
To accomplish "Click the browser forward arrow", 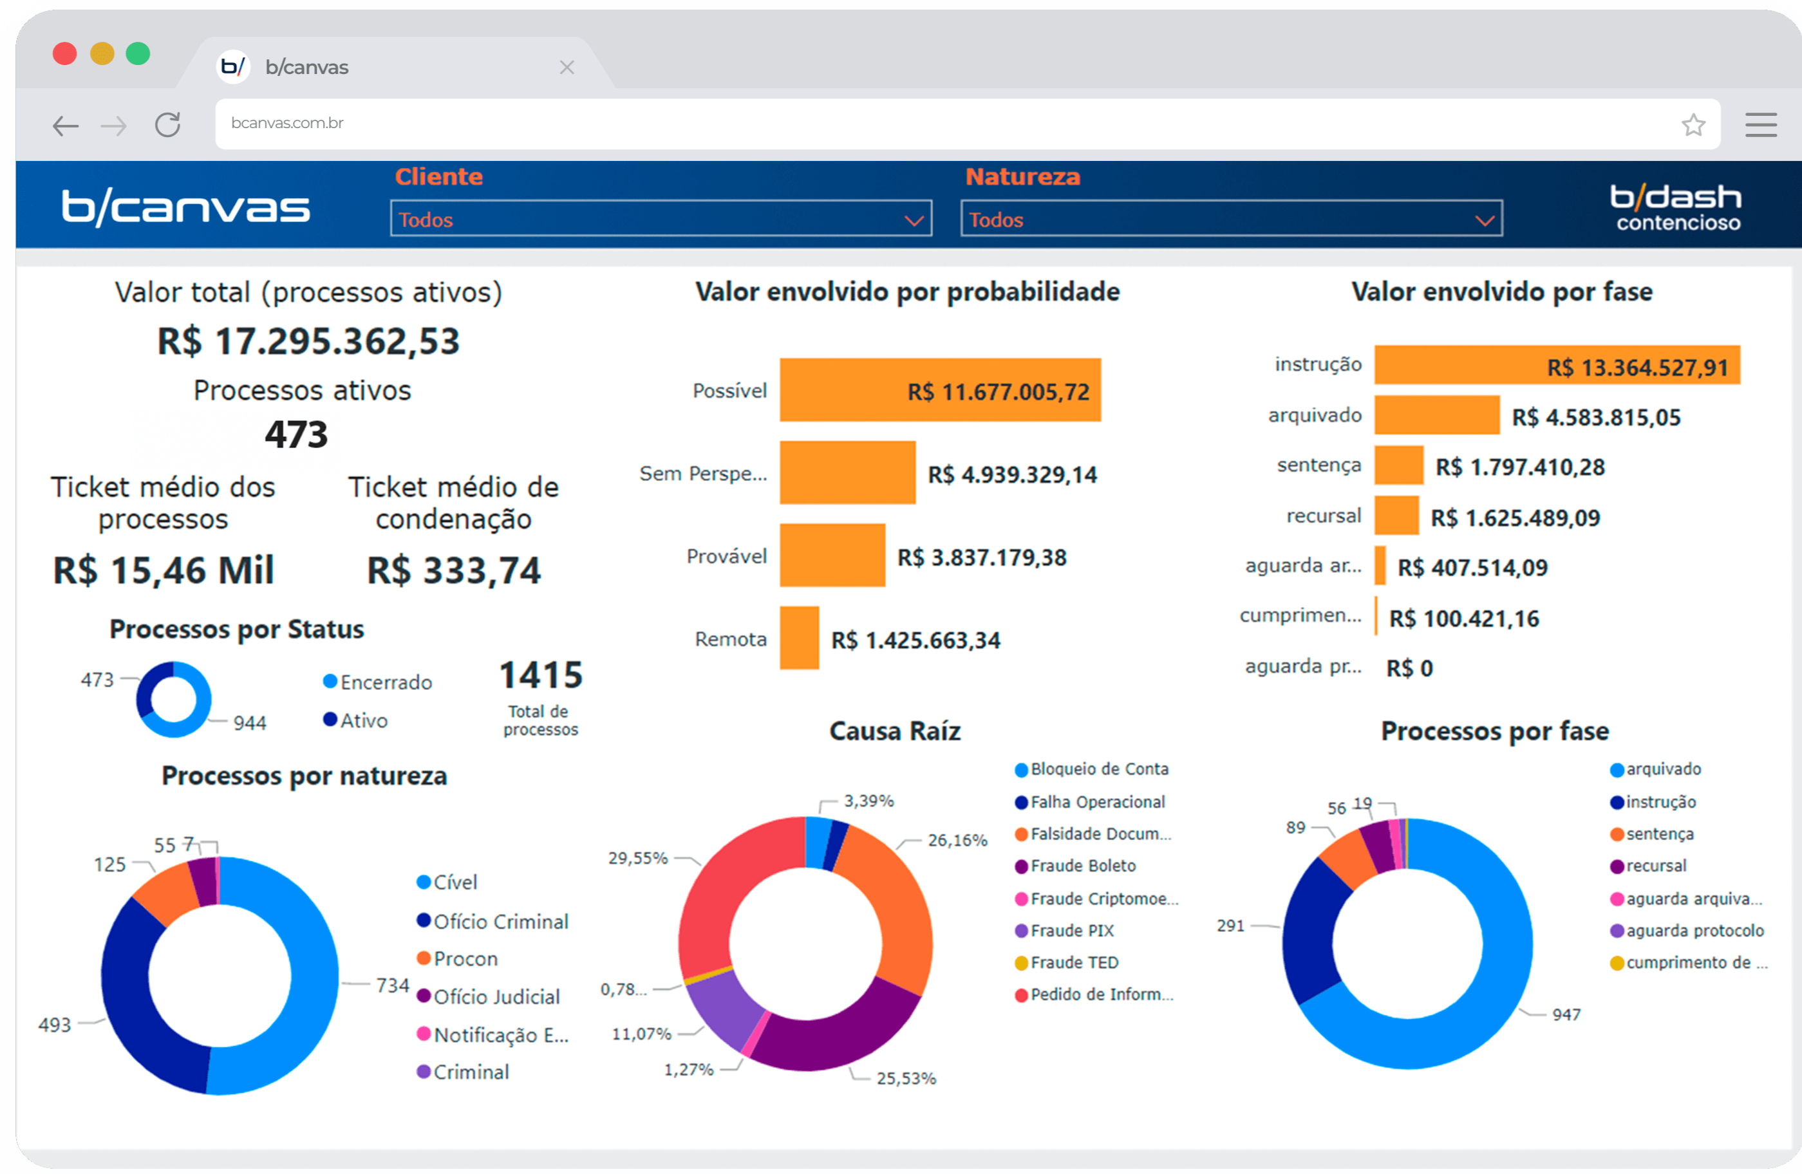I will coord(113,125).
